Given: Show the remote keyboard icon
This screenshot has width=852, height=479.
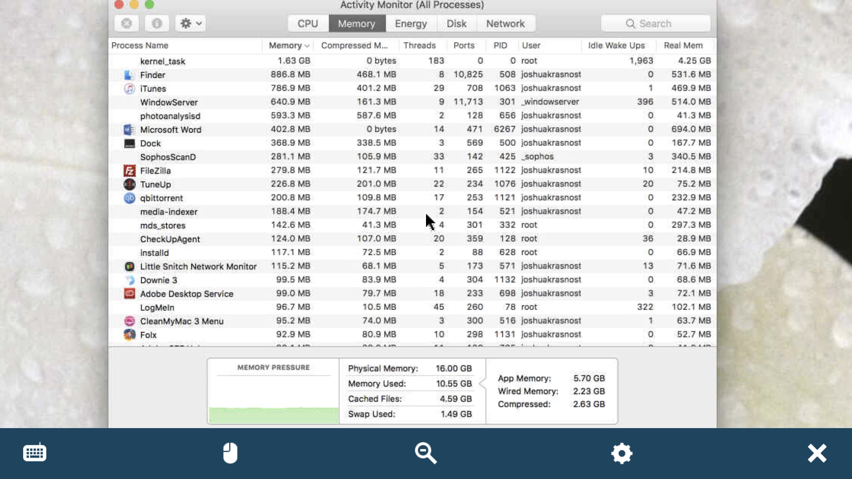Looking at the screenshot, I should click(x=35, y=452).
